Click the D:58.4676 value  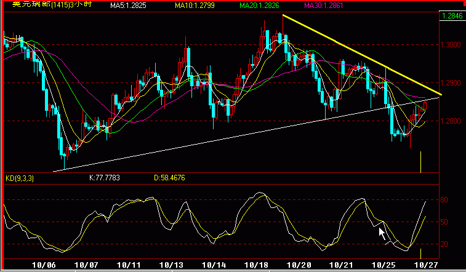tap(169, 178)
